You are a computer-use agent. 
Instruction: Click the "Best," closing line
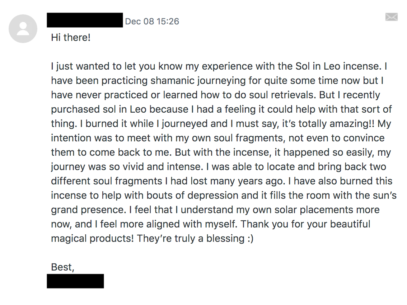pos(62,267)
